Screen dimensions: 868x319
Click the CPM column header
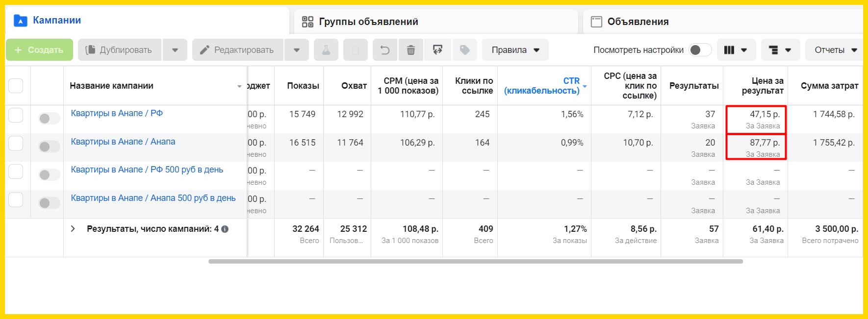(408, 86)
